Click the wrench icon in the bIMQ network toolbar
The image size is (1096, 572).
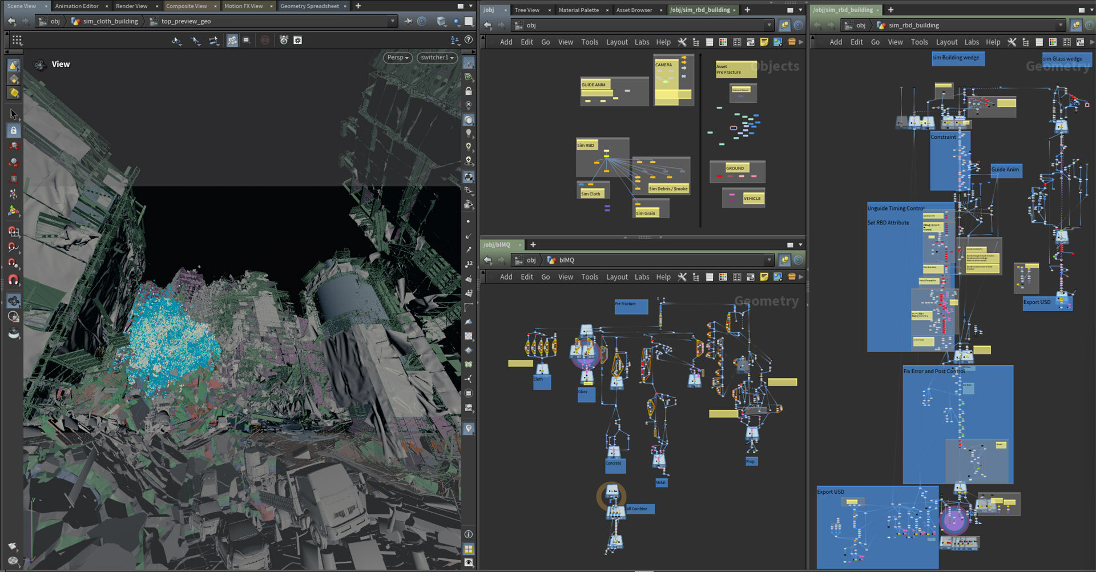(x=682, y=277)
